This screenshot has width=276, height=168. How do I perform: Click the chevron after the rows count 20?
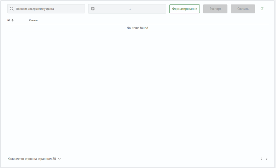coord(60,159)
